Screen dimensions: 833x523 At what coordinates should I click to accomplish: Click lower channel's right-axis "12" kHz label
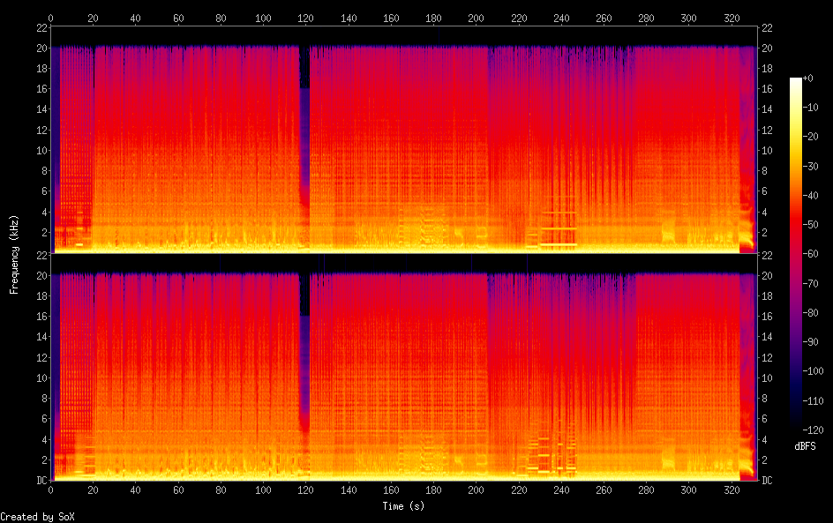coord(767,357)
